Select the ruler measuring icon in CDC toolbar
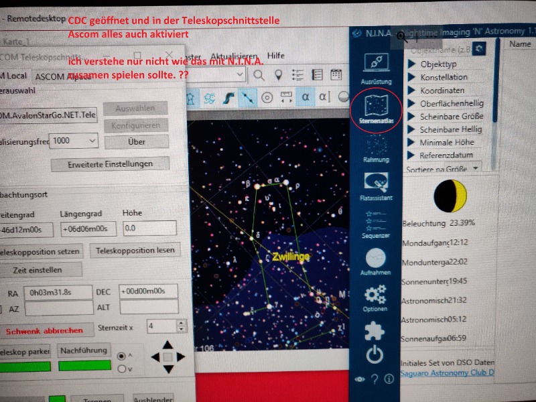Screen dimensions: 536x402 coord(286,97)
